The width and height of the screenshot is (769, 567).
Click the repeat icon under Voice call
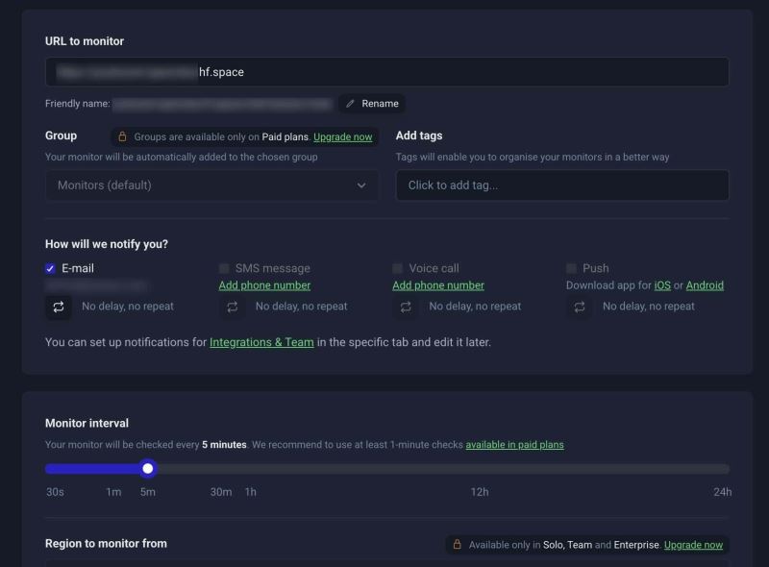click(x=406, y=307)
